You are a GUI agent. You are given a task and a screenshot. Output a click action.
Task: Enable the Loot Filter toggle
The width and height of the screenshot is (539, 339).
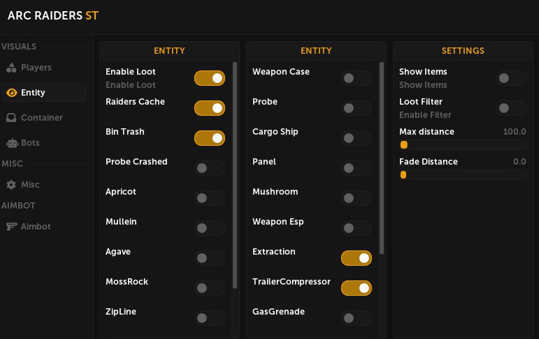[512, 108]
